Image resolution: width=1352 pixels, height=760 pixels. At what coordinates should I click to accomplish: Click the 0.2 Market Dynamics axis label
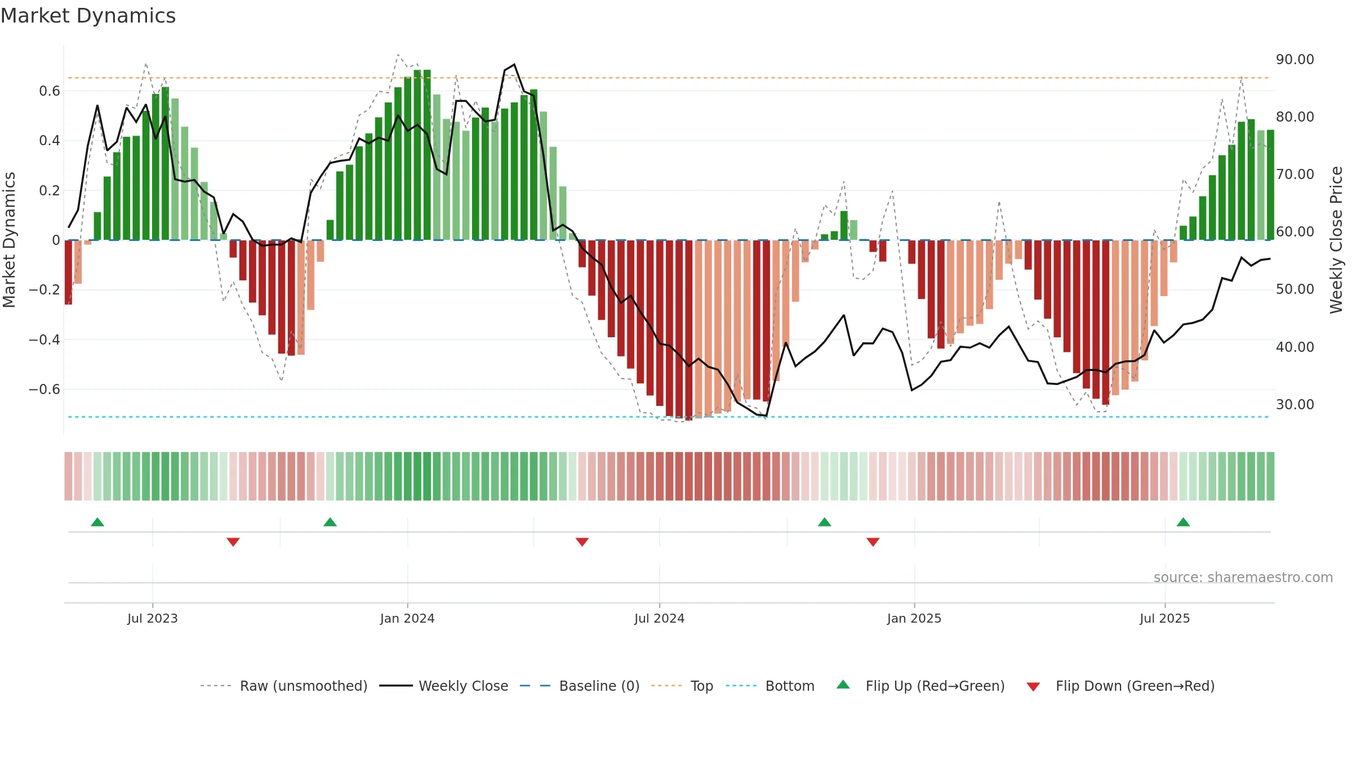50,191
